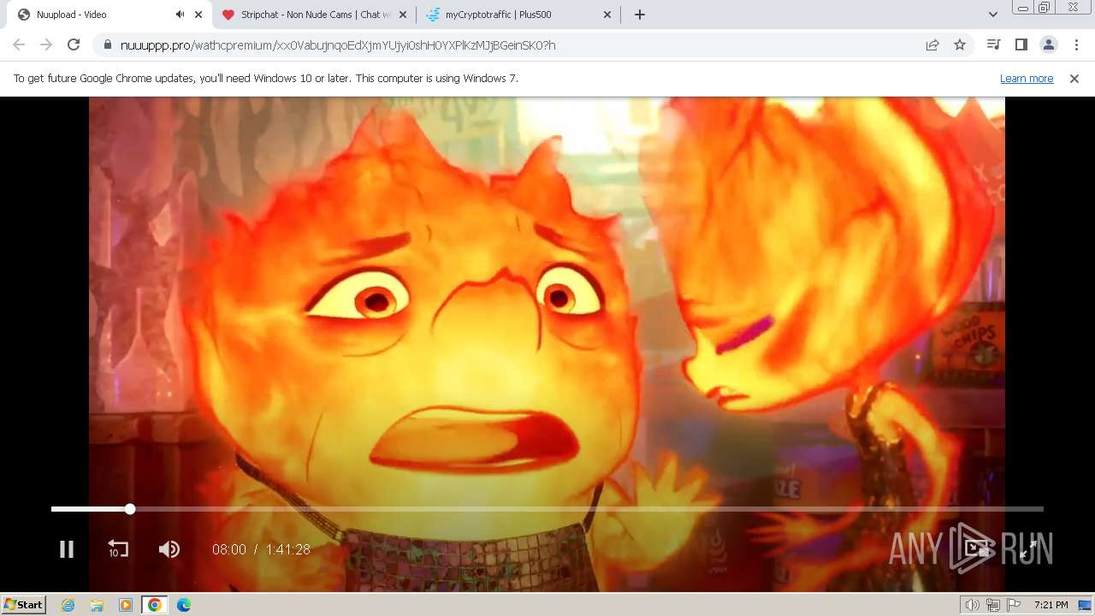Click the 08:00 elapsed time text

coord(229,549)
